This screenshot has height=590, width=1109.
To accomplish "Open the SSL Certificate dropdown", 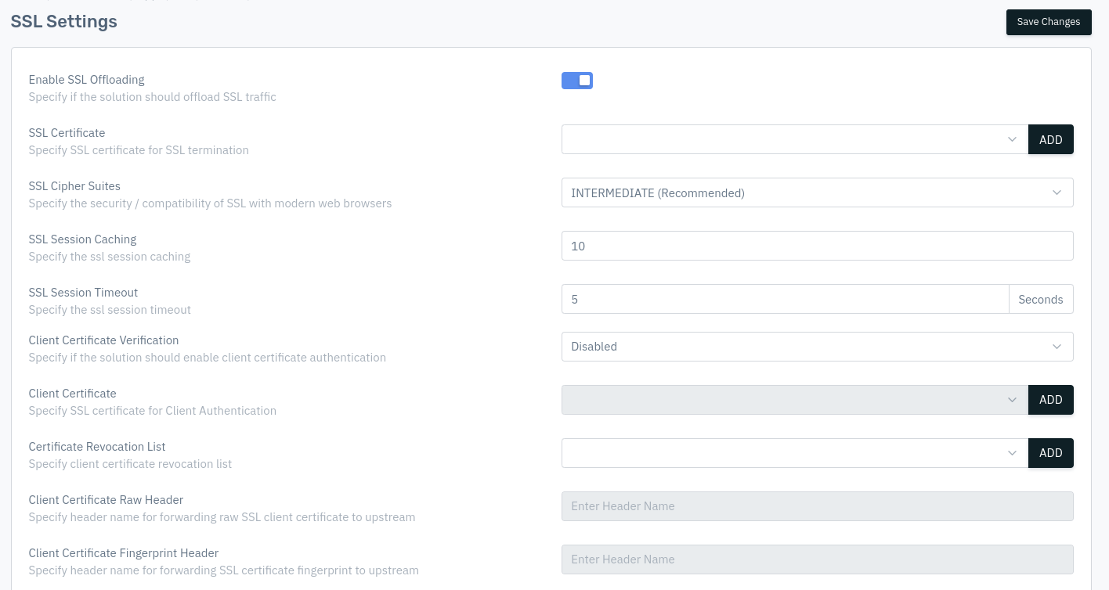I will [795, 139].
